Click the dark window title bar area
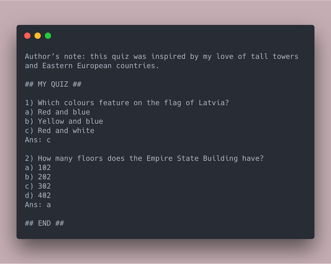 pyautogui.click(x=165, y=36)
